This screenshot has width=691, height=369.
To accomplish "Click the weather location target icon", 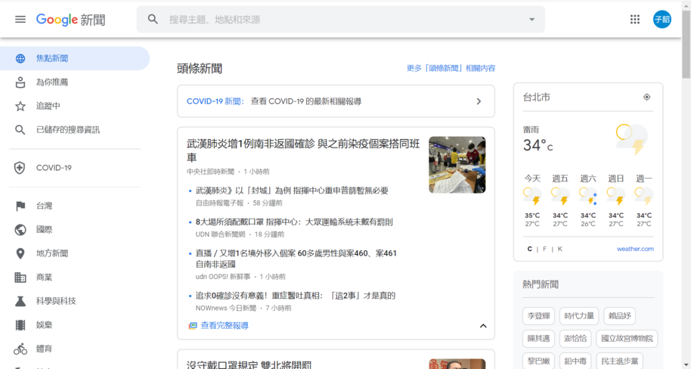I will pyautogui.click(x=646, y=97).
